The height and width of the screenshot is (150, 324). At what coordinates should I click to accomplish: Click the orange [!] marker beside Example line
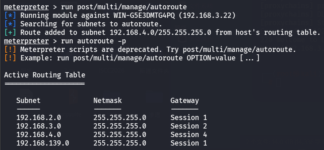tap(10, 58)
